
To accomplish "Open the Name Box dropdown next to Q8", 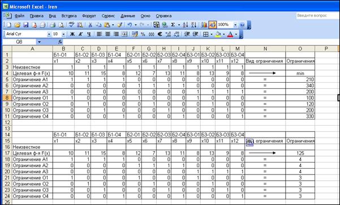I will click(x=39, y=42).
